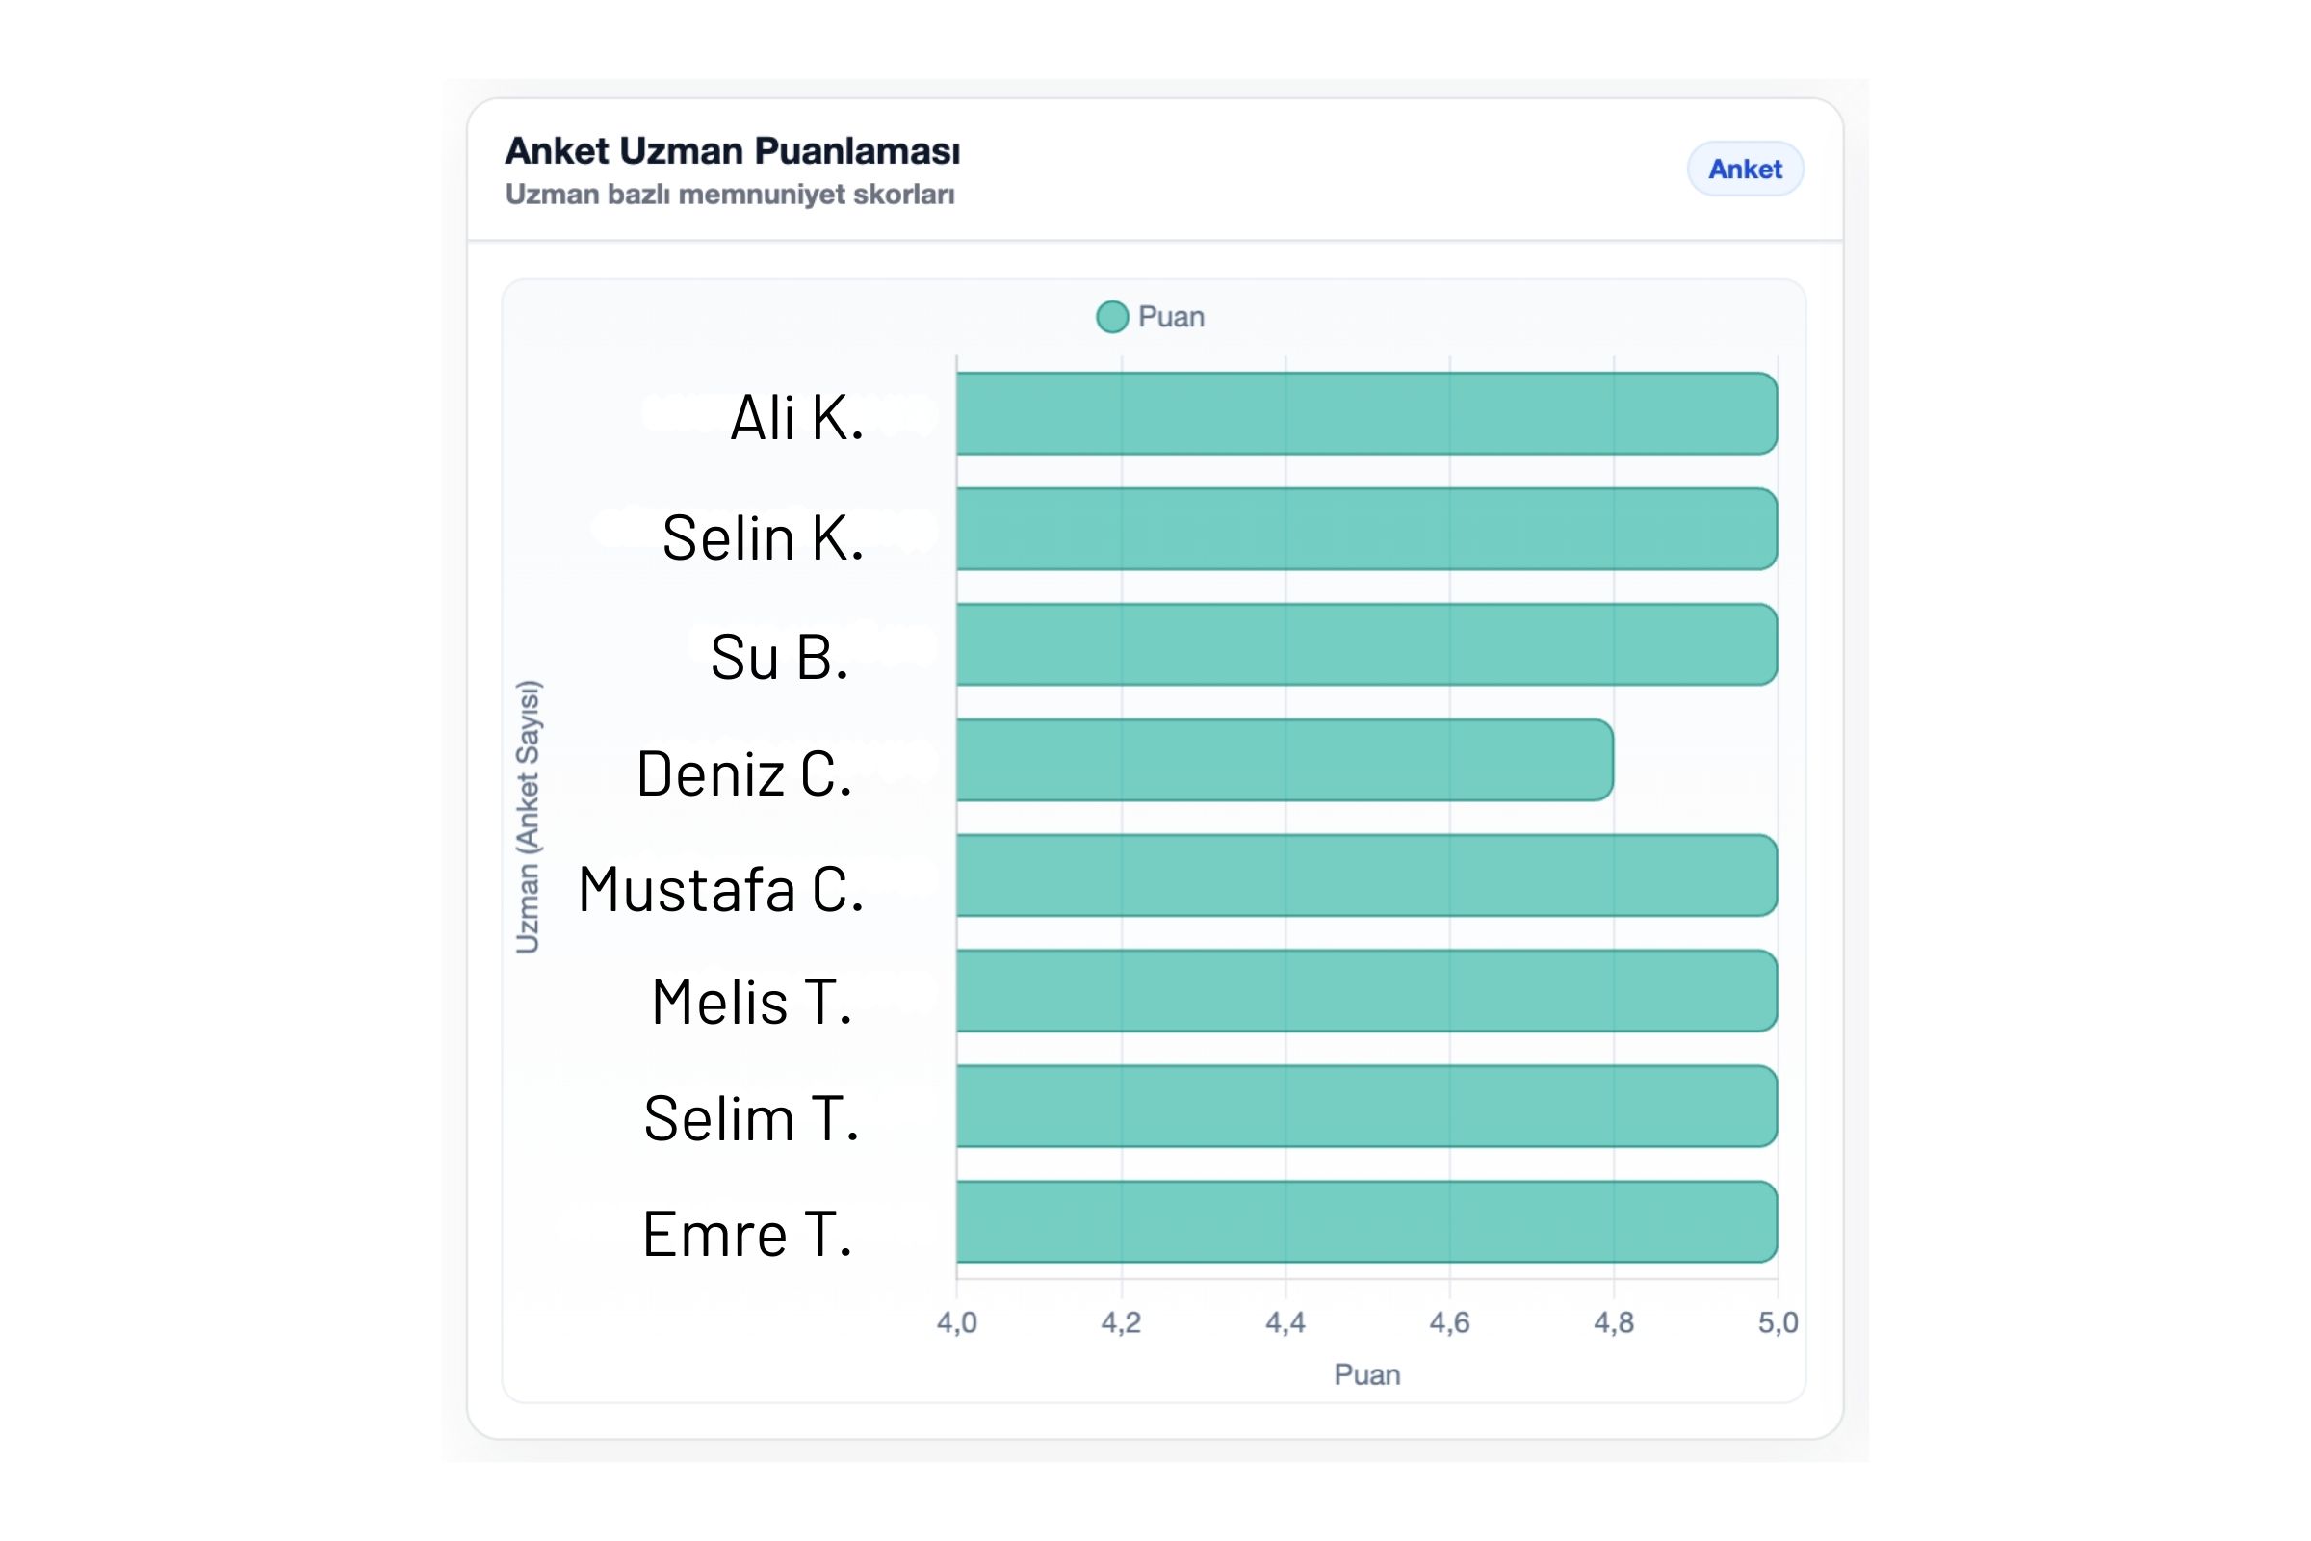Click the Anket badge button
This screenshot has width=2311, height=1541.
(x=1744, y=170)
